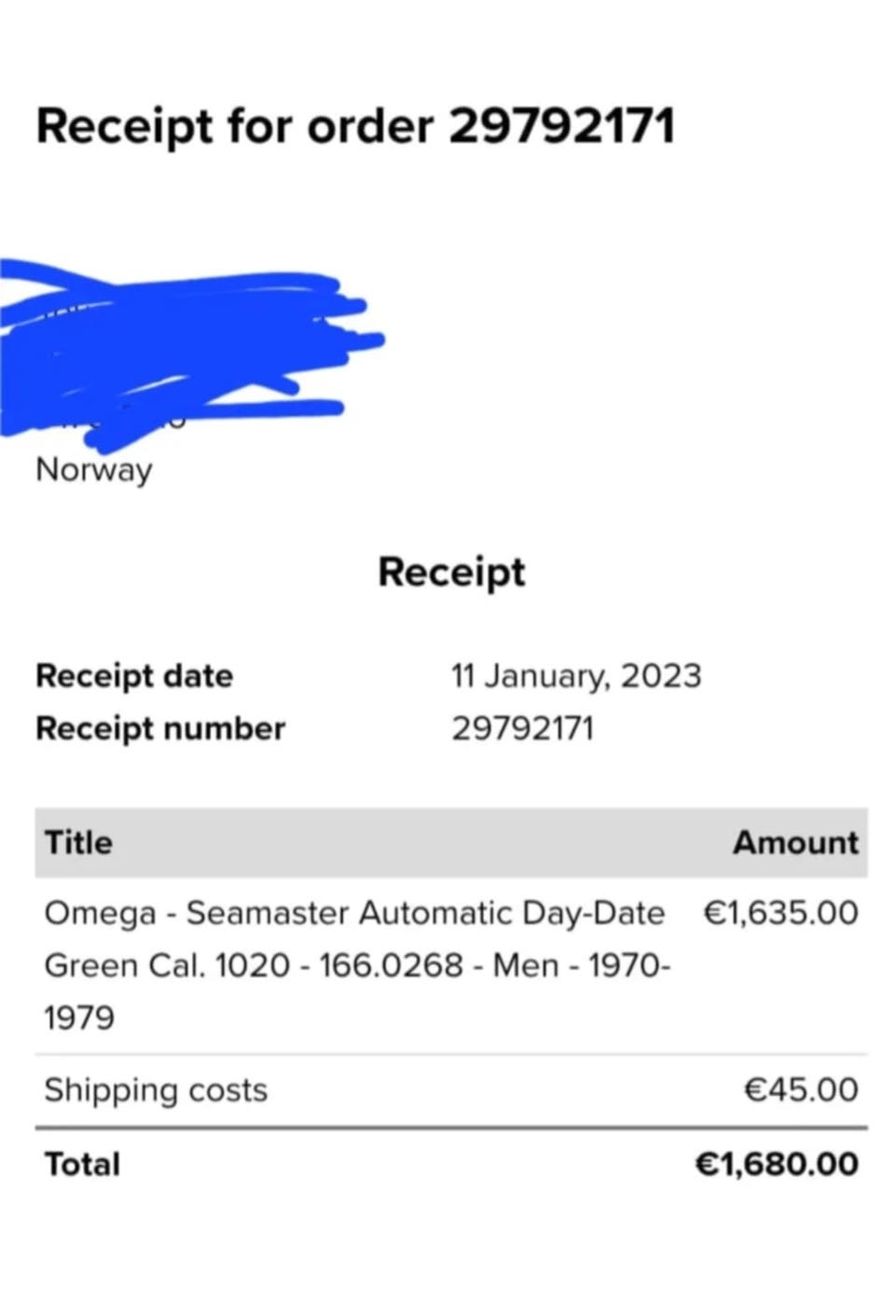Click the 'Receipt date' label
The height and width of the screenshot is (1299, 895).
[134, 676]
